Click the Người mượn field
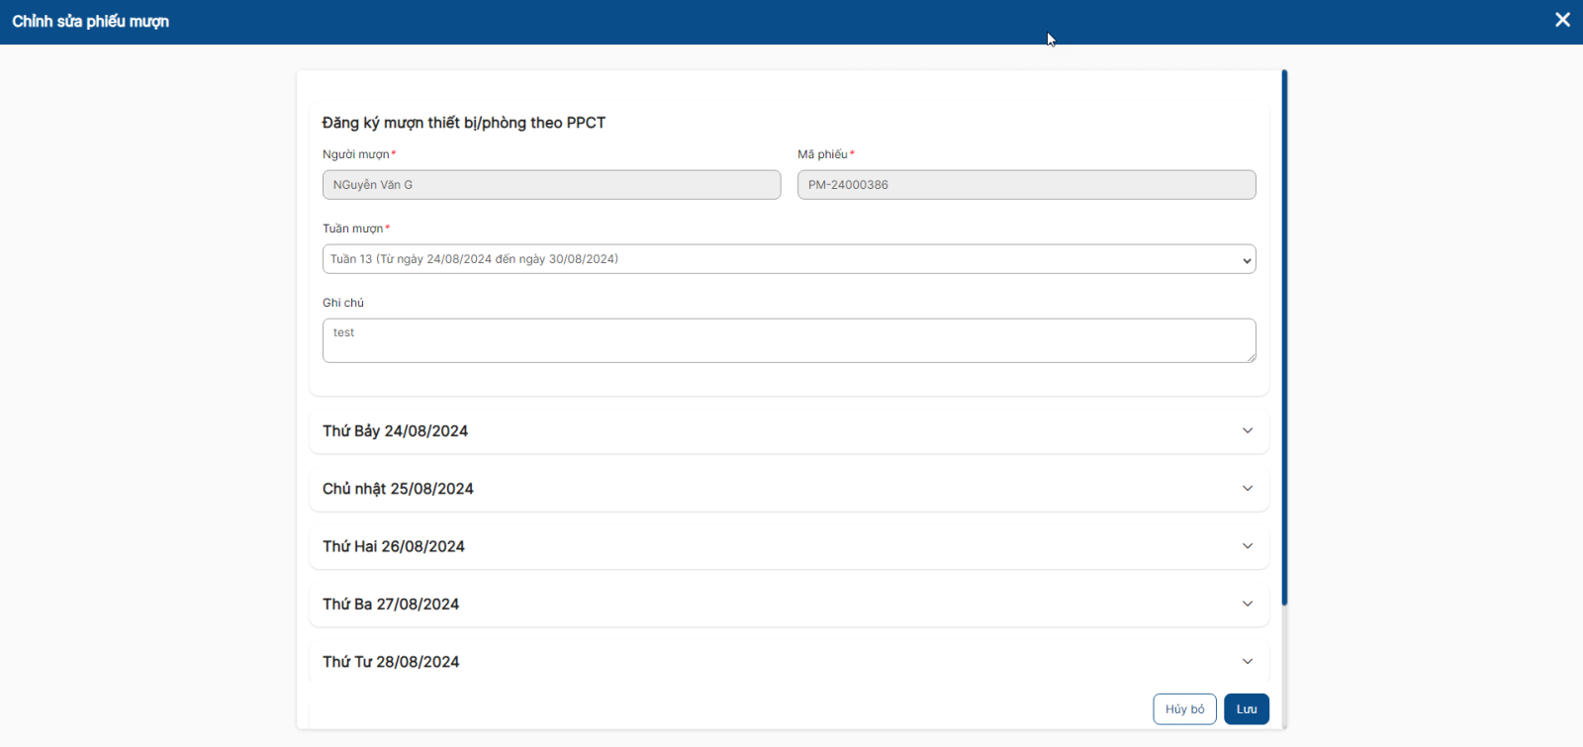Viewport: 1583px width, 747px height. [551, 185]
